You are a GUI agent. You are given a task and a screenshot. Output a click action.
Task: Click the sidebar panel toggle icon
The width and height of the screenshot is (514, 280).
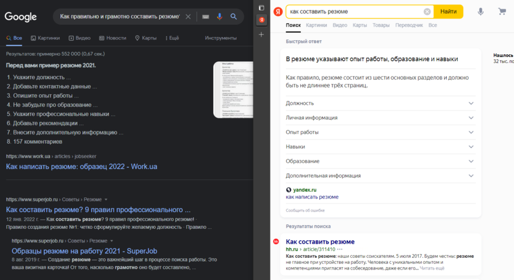point(261,8)
